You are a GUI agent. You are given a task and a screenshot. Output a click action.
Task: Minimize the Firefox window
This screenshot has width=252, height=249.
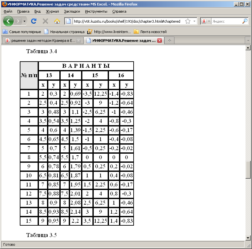pos(236,4)
